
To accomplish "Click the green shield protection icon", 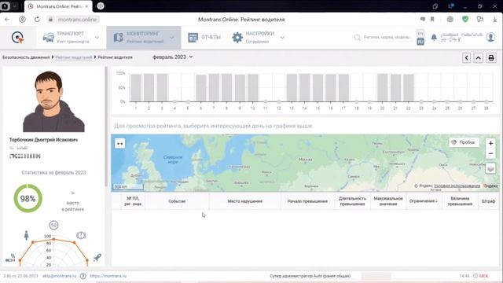I will [x=465, y=19].
